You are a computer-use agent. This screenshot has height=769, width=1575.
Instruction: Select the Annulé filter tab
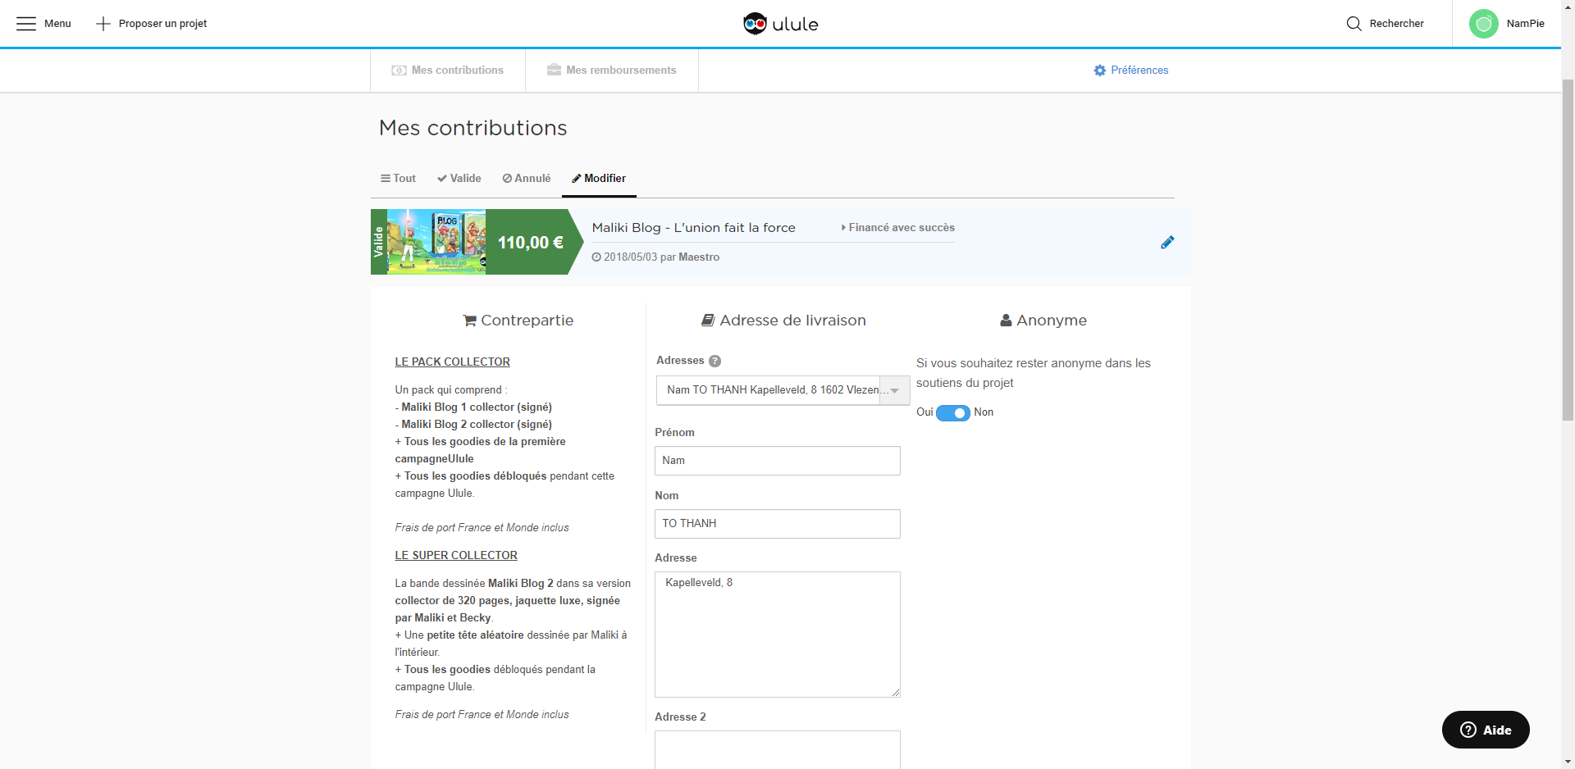click(x=527, y=179)
